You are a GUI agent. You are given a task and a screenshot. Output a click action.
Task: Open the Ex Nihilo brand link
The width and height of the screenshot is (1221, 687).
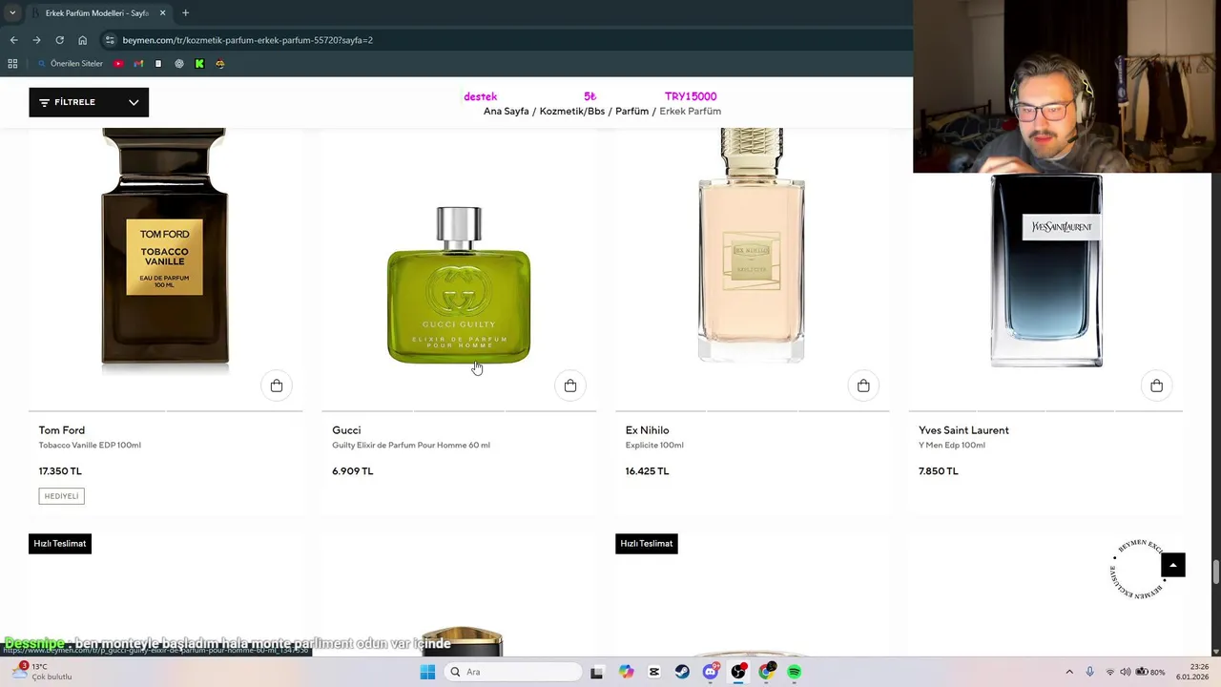click(647, 430)
